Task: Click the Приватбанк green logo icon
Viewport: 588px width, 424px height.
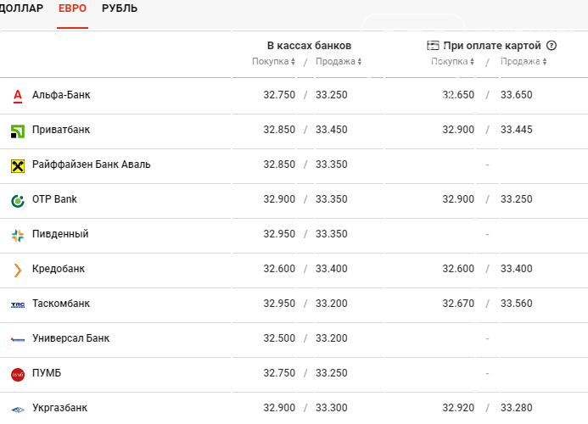Action: click(18, 131)
